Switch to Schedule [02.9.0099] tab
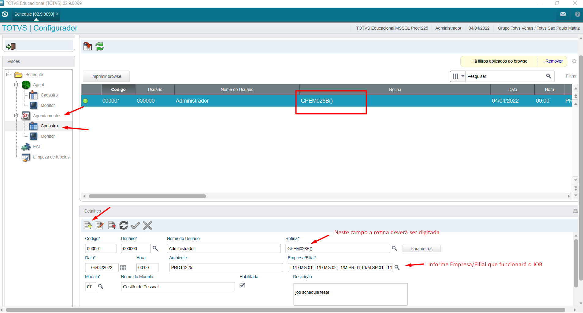 coord(34,14)
